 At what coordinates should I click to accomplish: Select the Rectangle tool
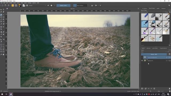coord(1,17)
